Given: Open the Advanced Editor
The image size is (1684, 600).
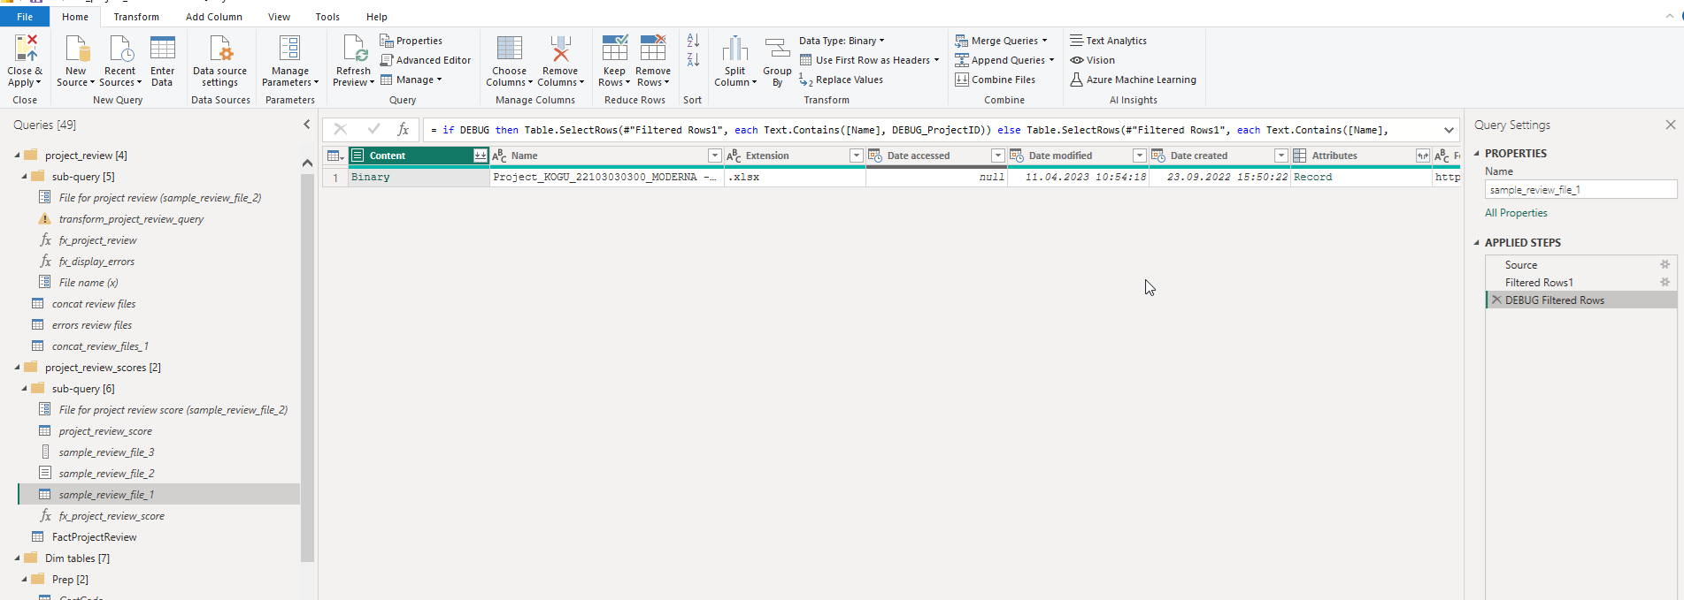Looking at the screenshot, I should coord(426,60).
